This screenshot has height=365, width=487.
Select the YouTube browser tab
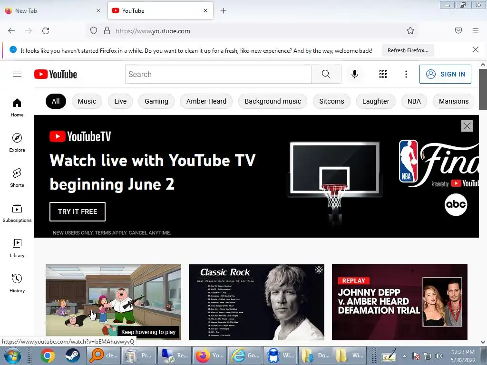point(160,10)
